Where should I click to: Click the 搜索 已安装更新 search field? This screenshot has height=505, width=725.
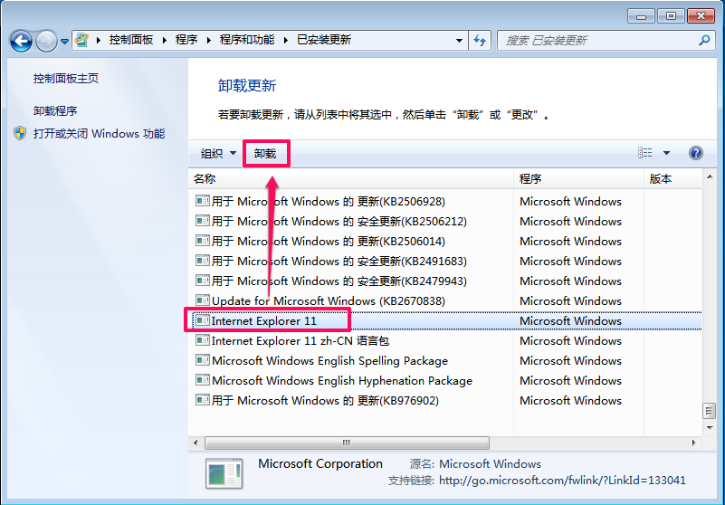coord(606,41)
